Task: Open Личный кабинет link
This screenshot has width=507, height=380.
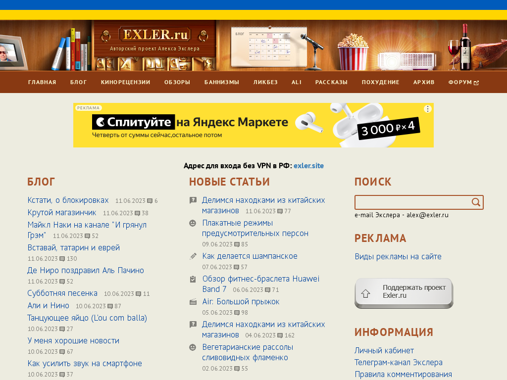Action: (x=384, y=351)
